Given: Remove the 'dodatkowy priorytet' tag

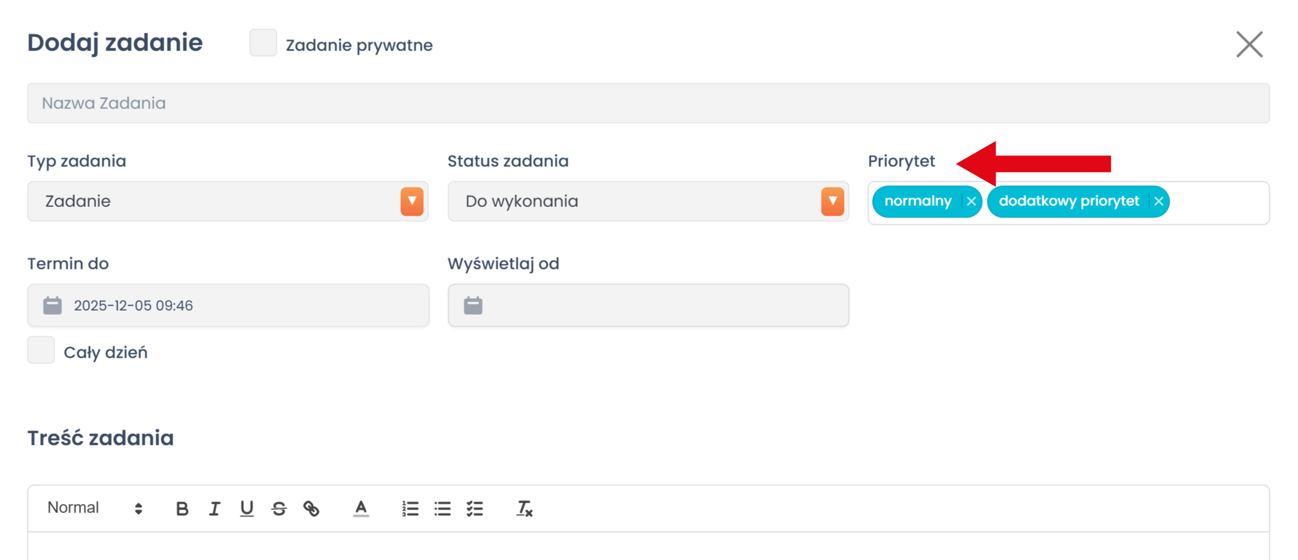Looking at the screenshot, I should [x=1158, y=201].
